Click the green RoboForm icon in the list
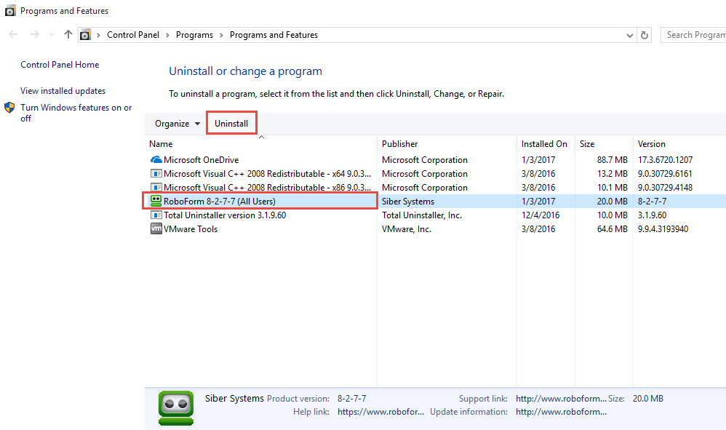The width and height of the screenshot is (726, 430). (x=156, y=201)
